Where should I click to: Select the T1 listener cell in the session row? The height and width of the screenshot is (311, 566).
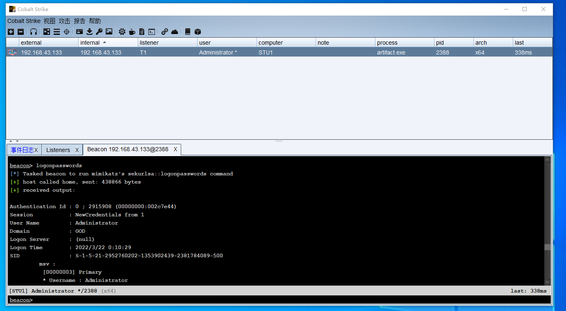click(168, 52)
